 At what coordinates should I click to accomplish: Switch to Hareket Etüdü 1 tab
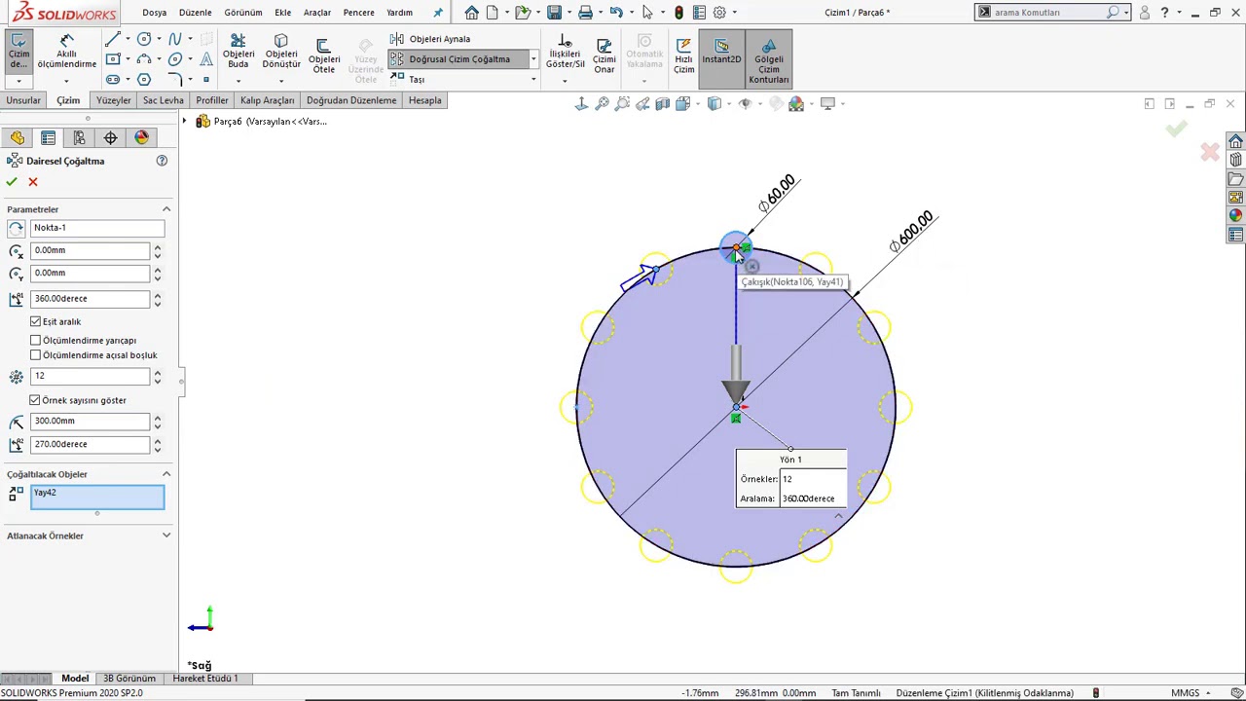pos(205,679)
